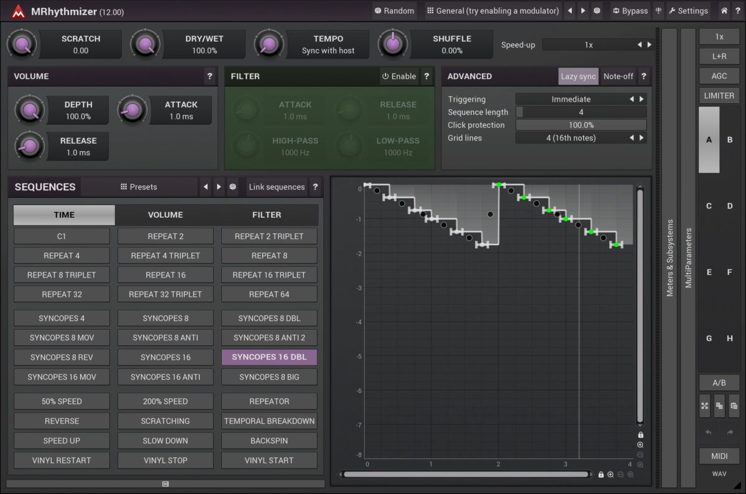Click the A/B comparison button
The image size is (746, 494).
(719, 383)
